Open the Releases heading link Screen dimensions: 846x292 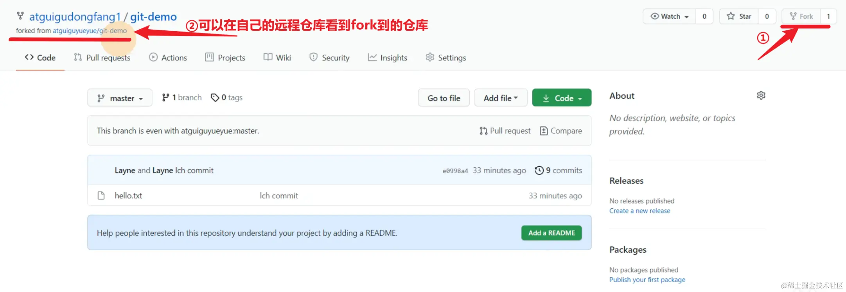click(626, 181)
